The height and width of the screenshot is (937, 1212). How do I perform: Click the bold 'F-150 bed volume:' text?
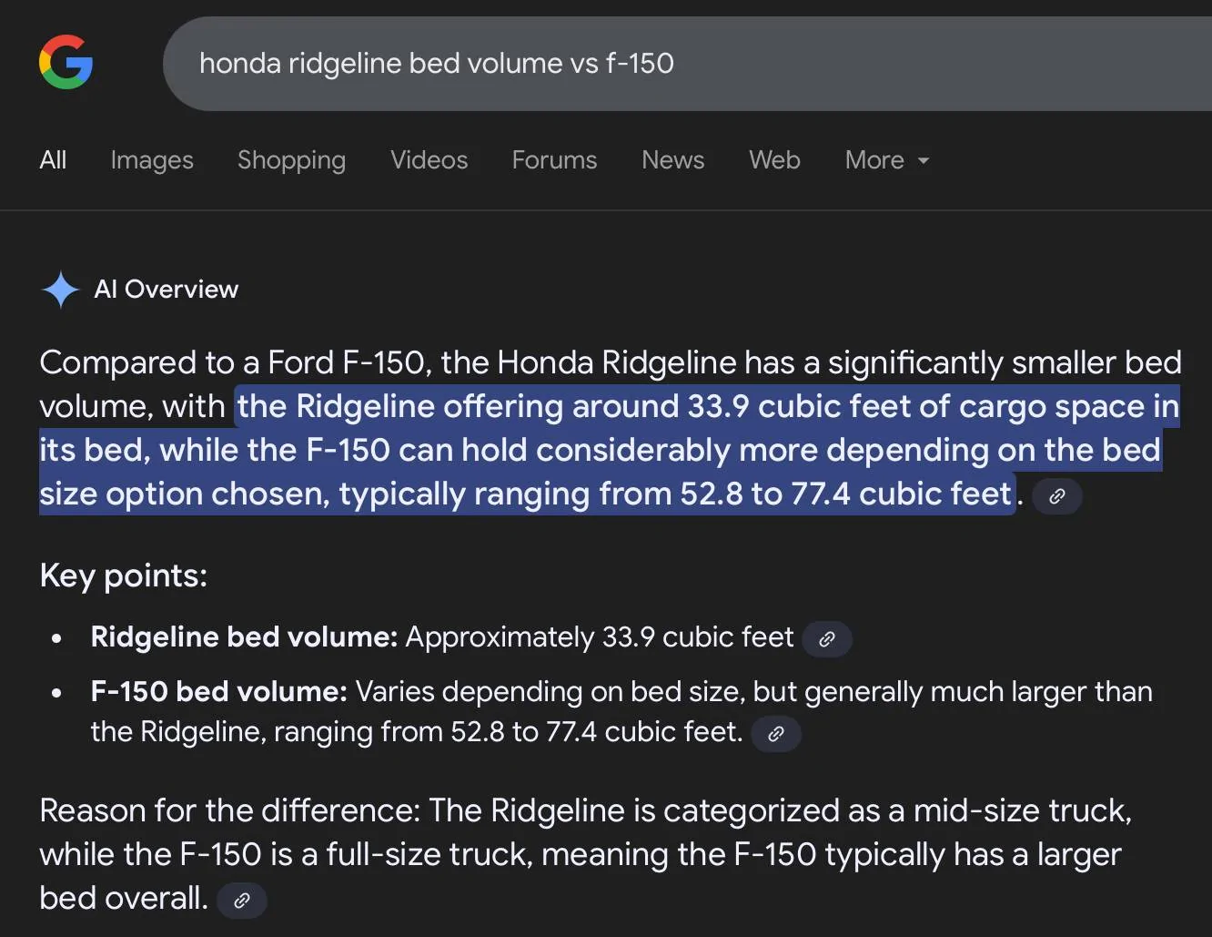pyautogui.click(x=218, y=692)
